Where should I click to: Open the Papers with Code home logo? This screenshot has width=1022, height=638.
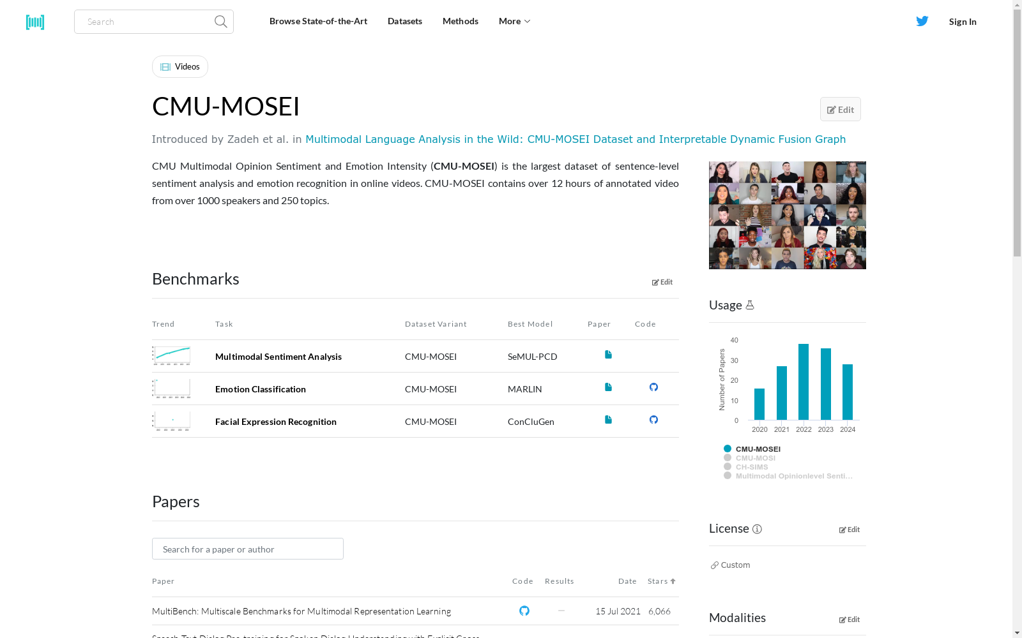click(x=35, y=22)
